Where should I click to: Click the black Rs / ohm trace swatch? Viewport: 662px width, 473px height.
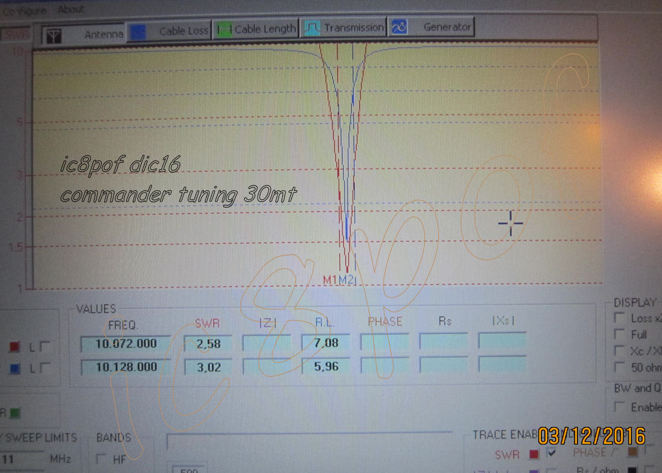[x=632, y=469]
